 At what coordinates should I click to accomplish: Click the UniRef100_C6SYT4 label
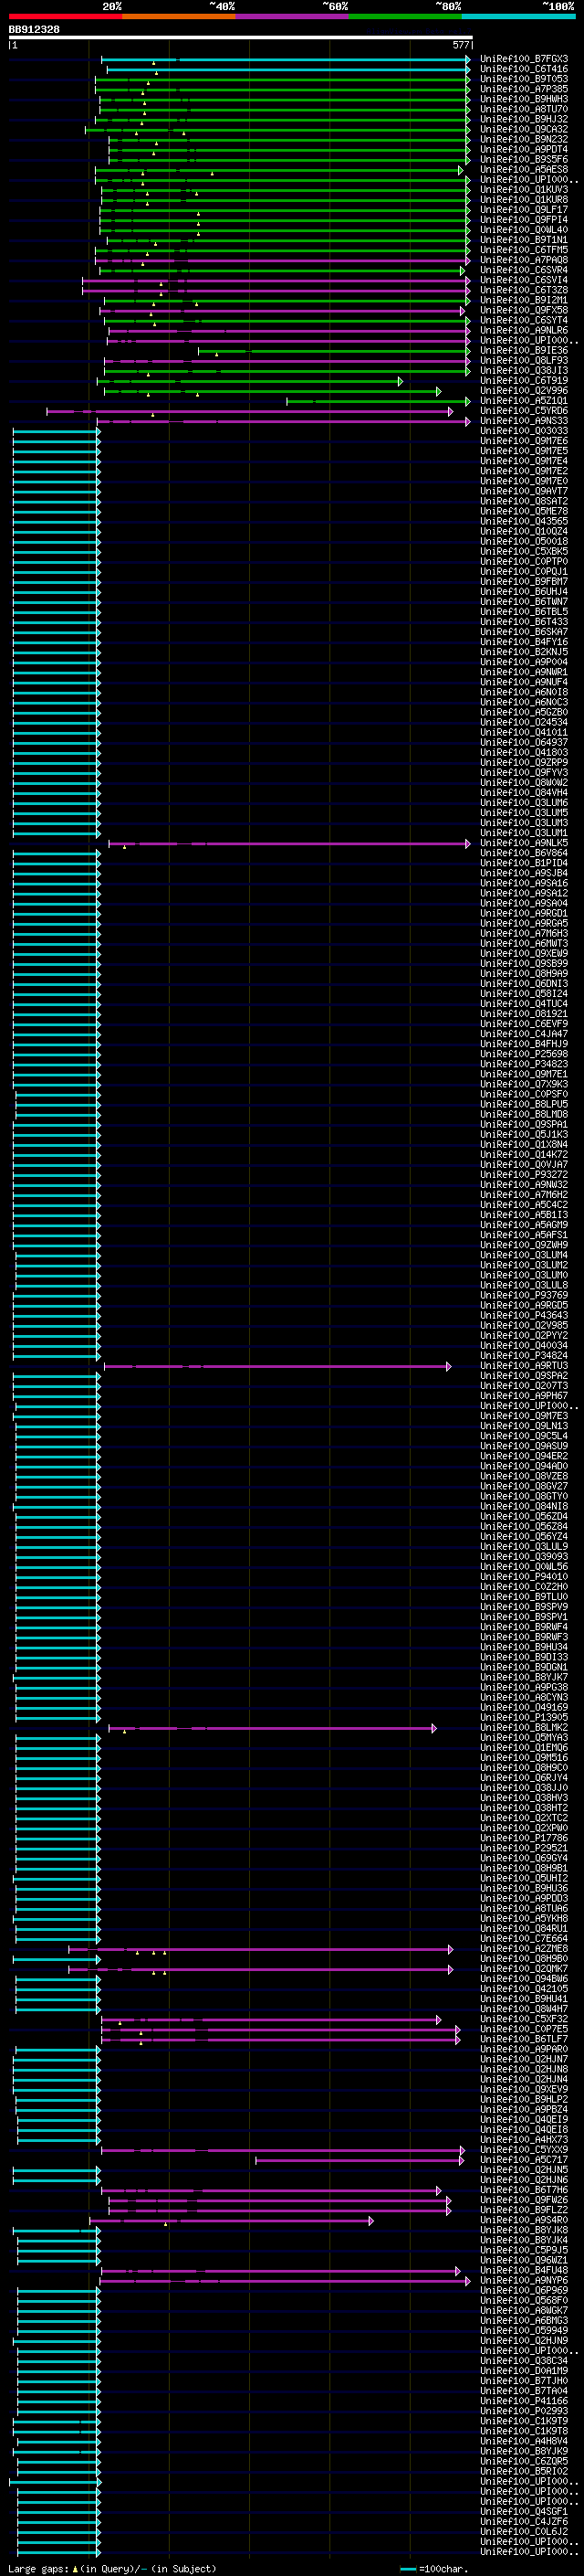[524, 320]
